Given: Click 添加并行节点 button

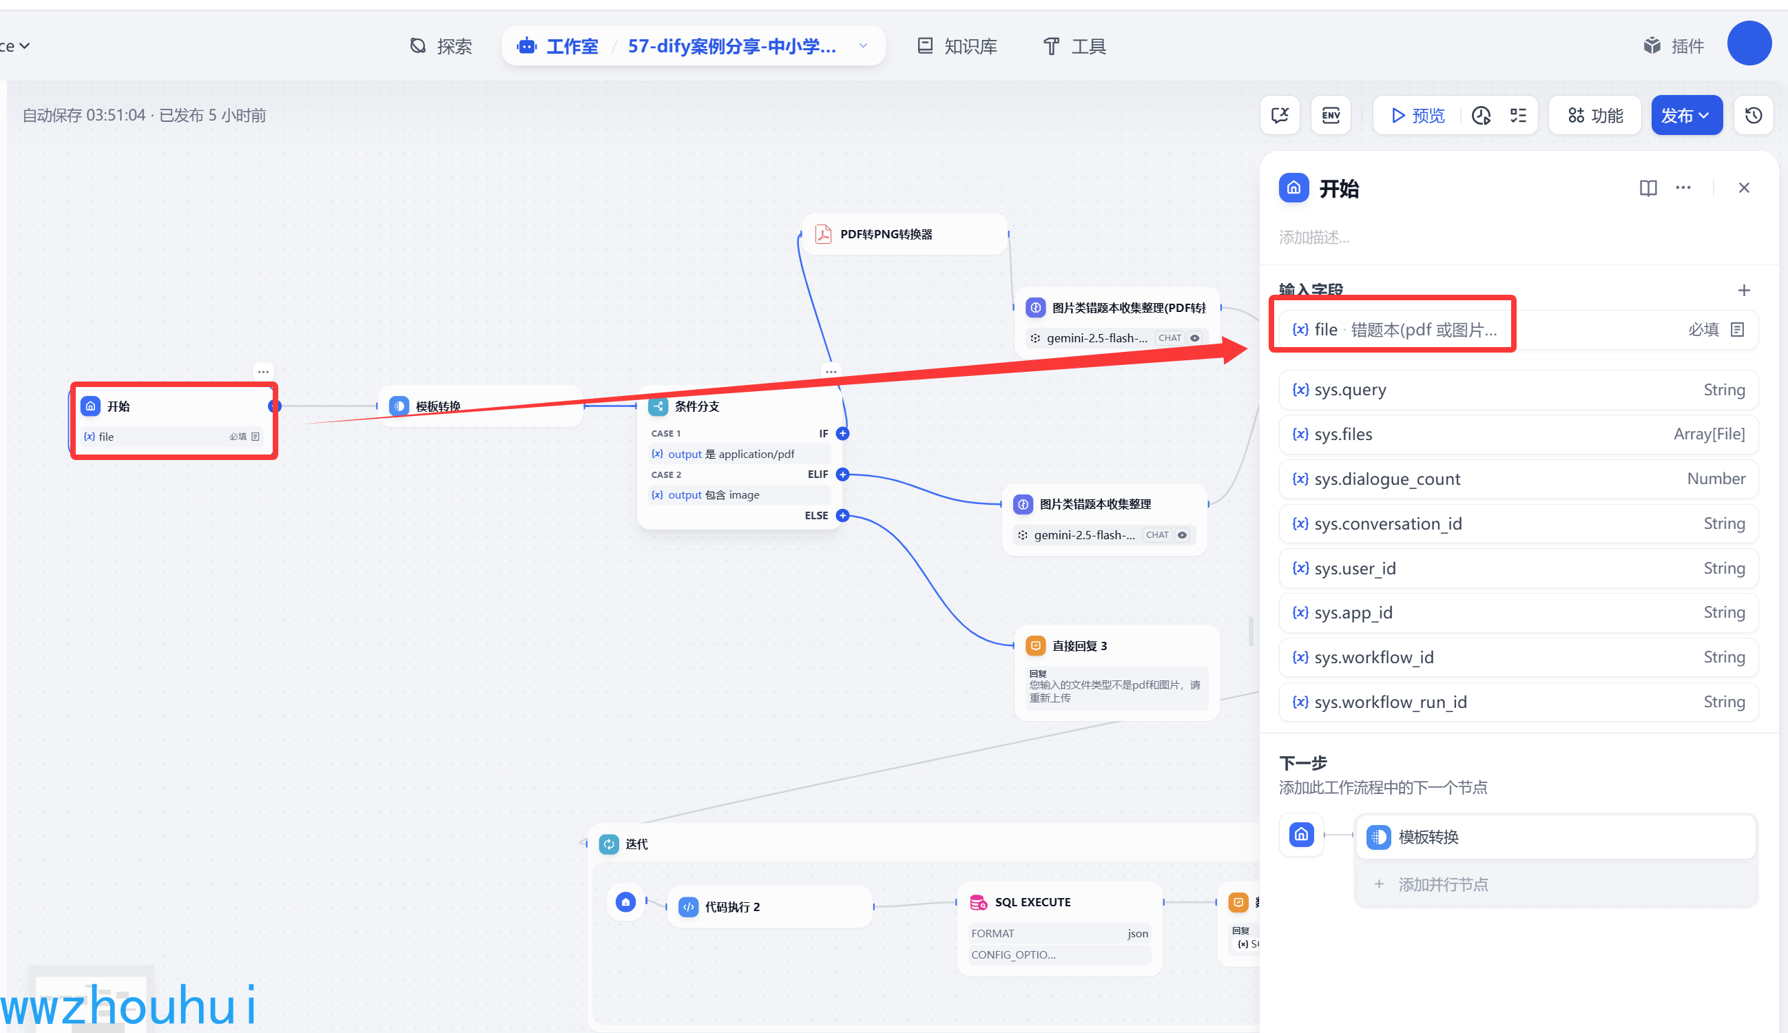Looking at the screenshot, I should (1442, 884).
